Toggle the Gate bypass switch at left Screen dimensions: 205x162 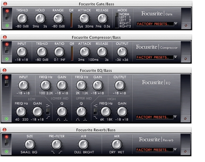(x=7, y=17)
